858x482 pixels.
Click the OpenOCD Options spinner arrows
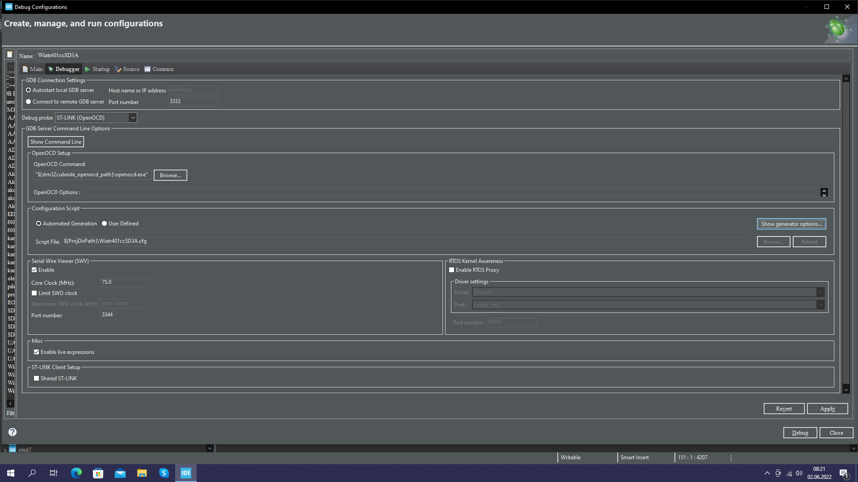click(824, 192)
